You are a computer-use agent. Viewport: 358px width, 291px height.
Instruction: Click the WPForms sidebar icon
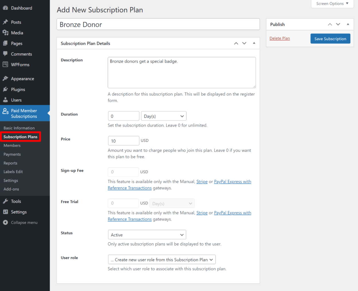tap(5, 64)
